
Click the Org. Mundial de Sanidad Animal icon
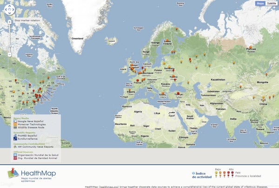(15, 158)
